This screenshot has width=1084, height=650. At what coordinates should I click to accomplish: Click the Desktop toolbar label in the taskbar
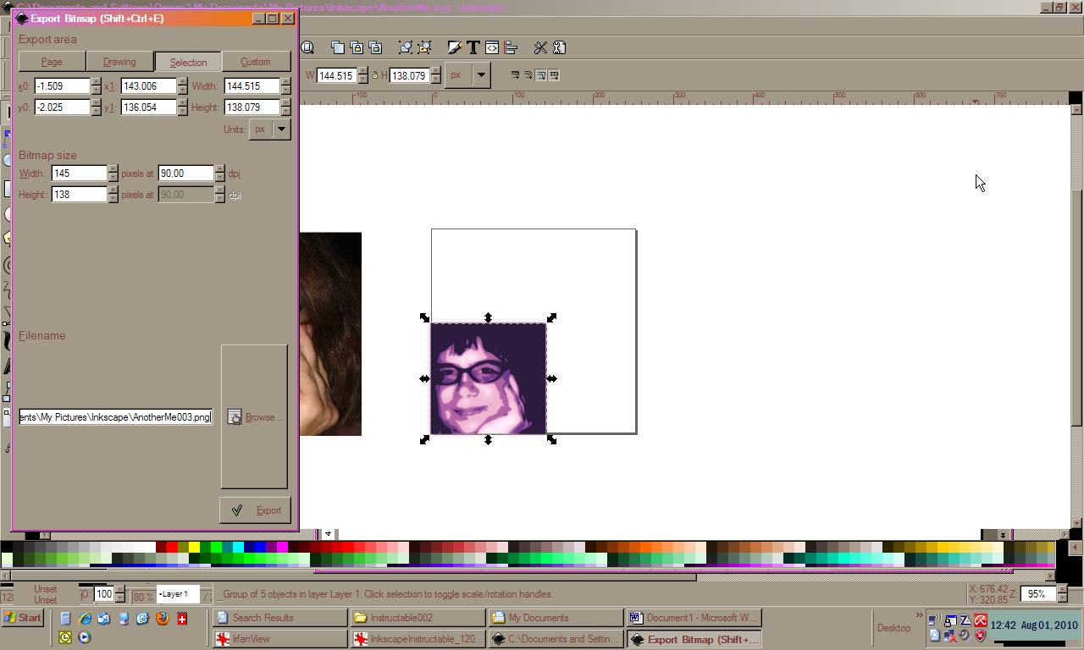point(893,628)
